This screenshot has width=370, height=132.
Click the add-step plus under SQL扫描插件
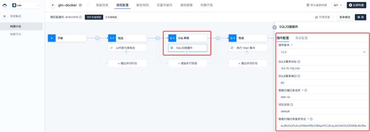(x=187, y=51)
